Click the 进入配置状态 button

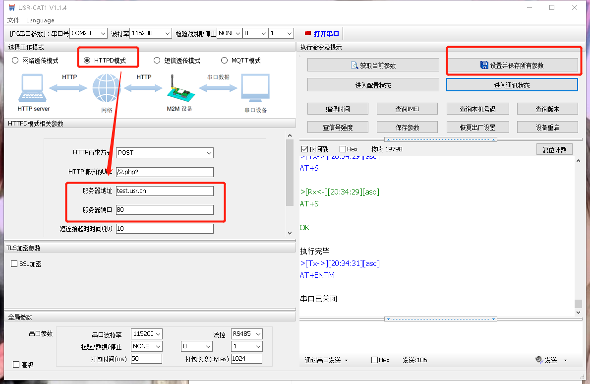coord(373,85)
